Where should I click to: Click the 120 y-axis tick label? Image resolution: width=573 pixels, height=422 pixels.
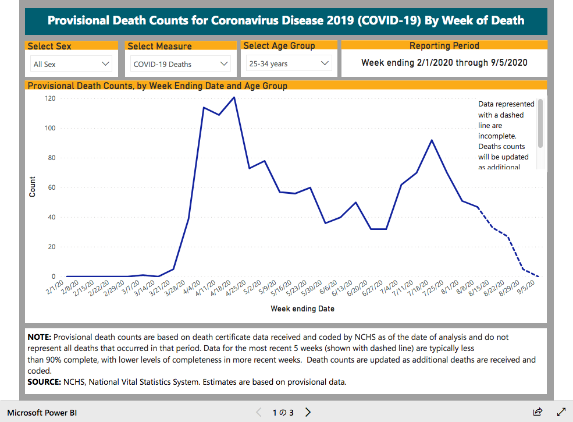pyautogui.click(x=50, y=98)
